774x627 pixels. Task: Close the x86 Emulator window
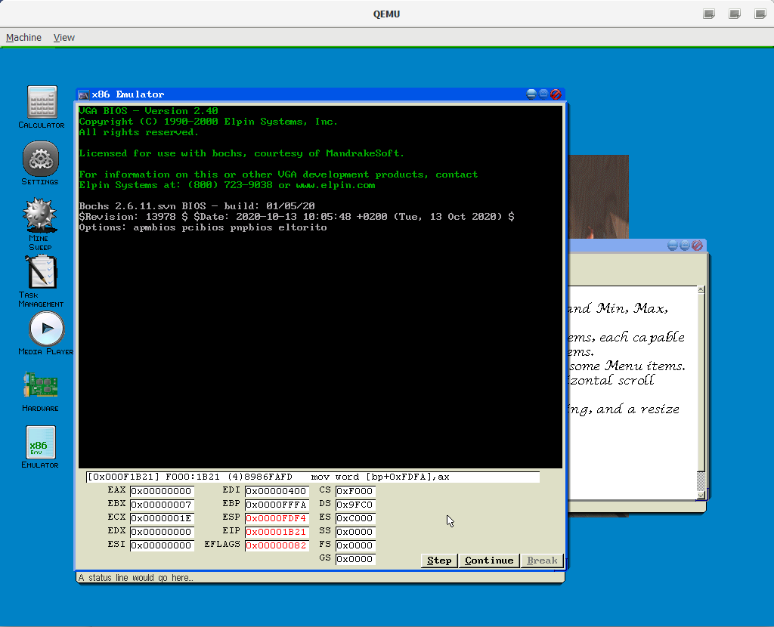[x=556, y=94]
